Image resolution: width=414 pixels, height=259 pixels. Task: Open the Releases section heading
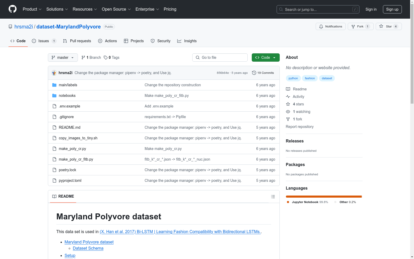295,141
